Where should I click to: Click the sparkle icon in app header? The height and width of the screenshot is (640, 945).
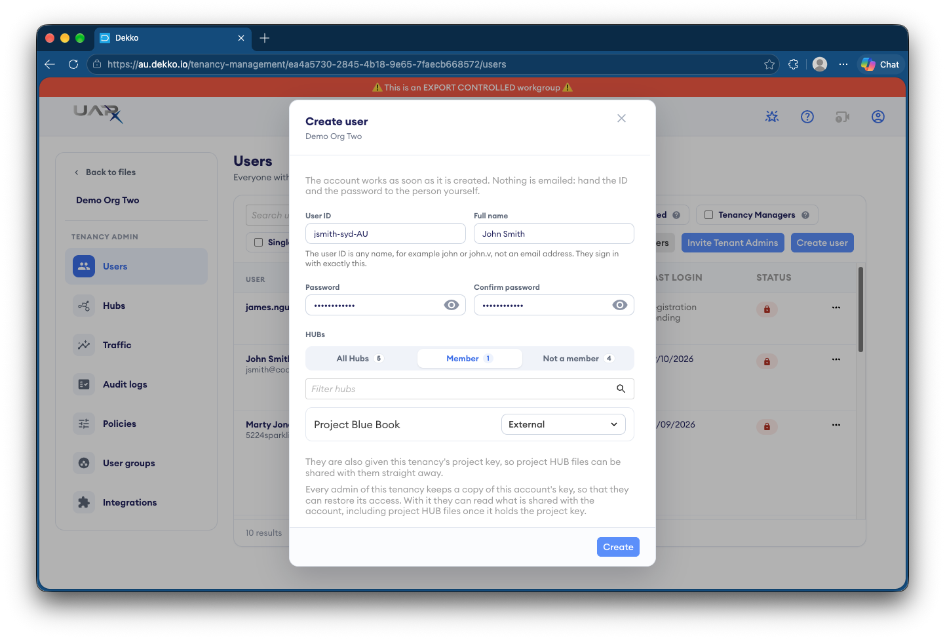click(772, 117)
